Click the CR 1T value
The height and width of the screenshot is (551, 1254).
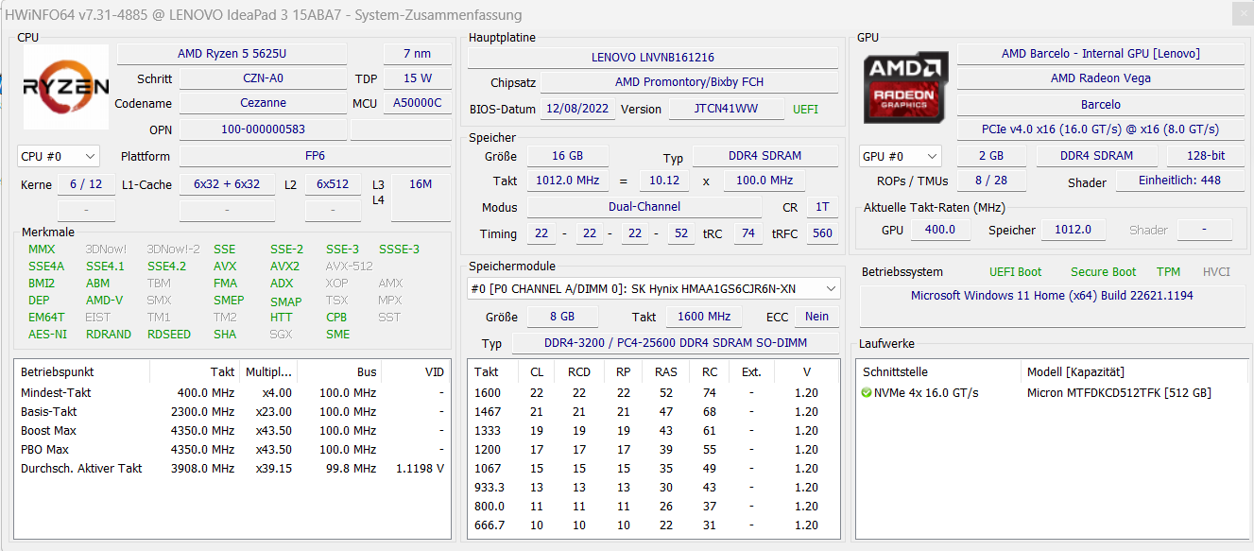822,207
